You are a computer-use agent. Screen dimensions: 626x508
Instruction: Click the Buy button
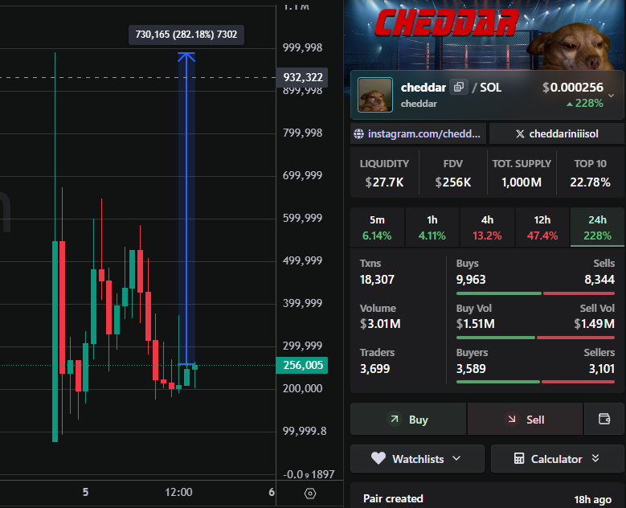point(408,419)
